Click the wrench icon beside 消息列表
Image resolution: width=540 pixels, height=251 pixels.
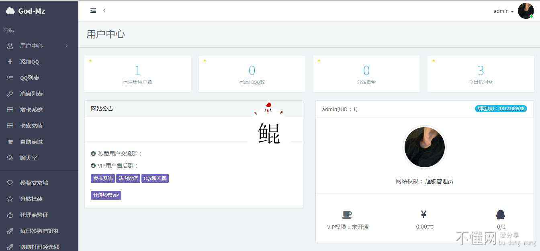click(10, 94)
